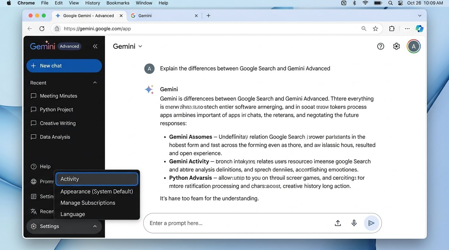Open the Apple menu
This screenshot has width=449, height=250.
(9, 3)
